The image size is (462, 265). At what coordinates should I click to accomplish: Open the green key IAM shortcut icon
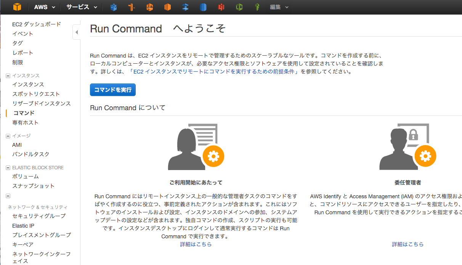point(257,7)
